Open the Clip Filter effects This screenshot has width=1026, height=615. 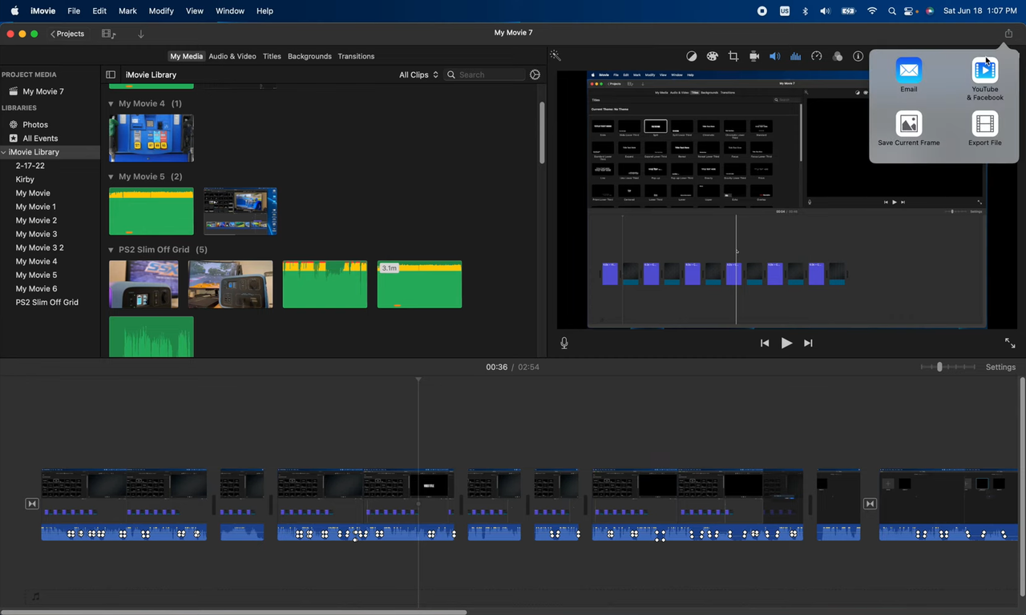click(x=838, y=56)
